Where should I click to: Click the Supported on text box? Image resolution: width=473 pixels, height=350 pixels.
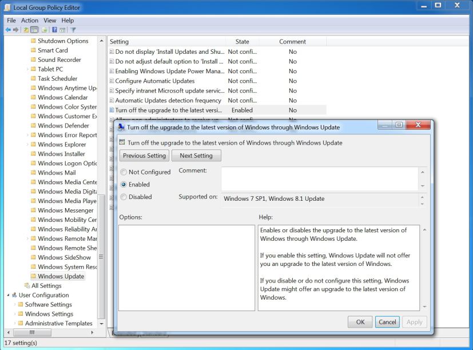[320, 199]
